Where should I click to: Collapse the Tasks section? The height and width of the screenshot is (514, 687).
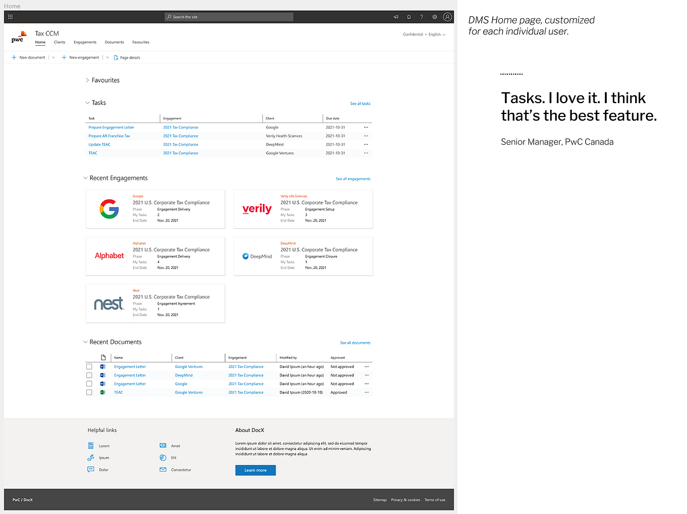coord(87,103)
